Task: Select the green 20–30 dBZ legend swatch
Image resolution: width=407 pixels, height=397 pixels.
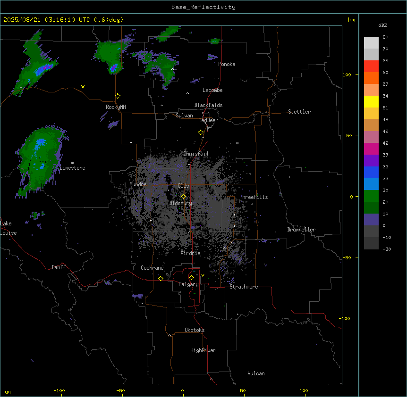Action: (371, 196)
